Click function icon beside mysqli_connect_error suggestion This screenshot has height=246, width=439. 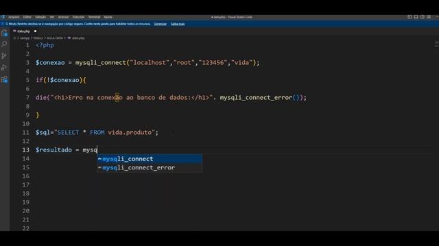tap(99, 167)
